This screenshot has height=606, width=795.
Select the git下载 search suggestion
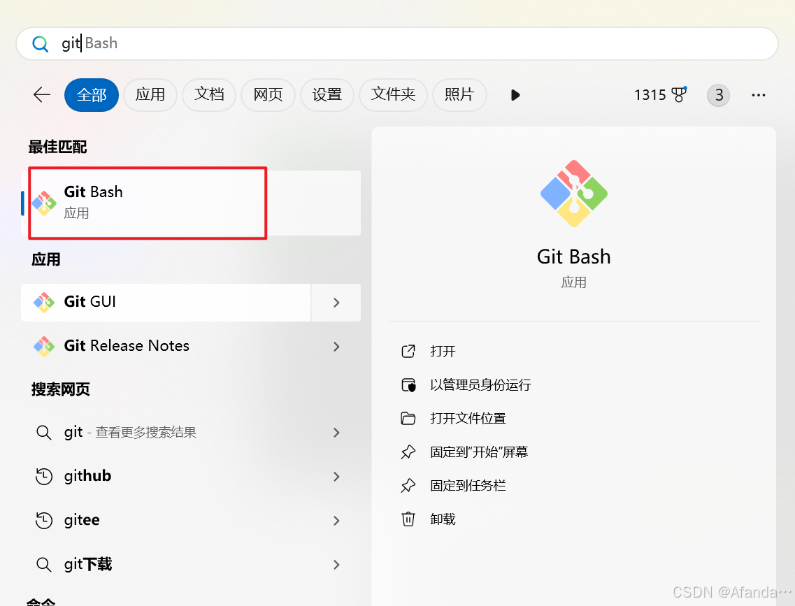(166, 565)
